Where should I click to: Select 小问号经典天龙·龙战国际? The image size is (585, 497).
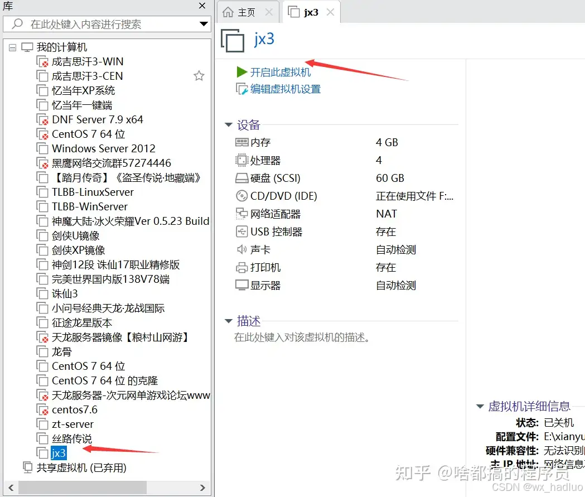108,308
